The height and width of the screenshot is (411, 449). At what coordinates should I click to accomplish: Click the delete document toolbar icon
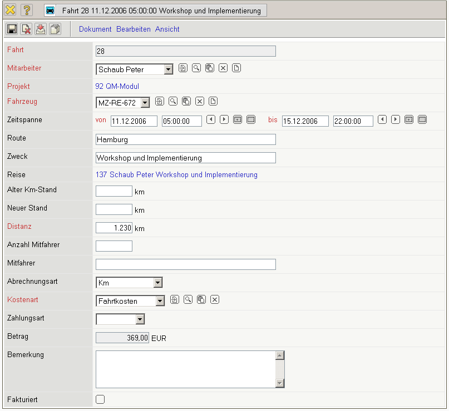(26, 29)
